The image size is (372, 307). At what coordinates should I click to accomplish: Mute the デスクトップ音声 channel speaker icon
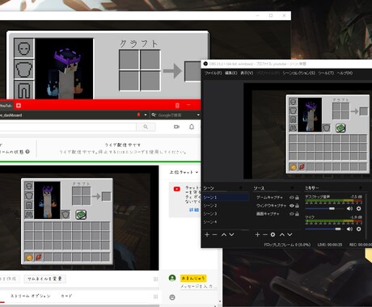point(349,208)
